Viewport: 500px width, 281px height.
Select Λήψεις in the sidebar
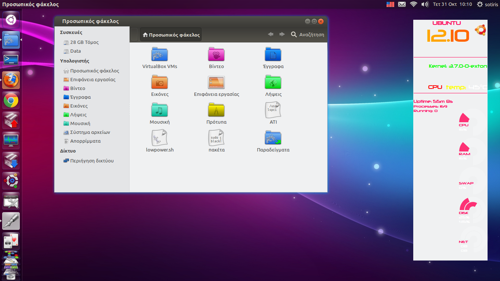pyautogui.click(x=78, y=115)
